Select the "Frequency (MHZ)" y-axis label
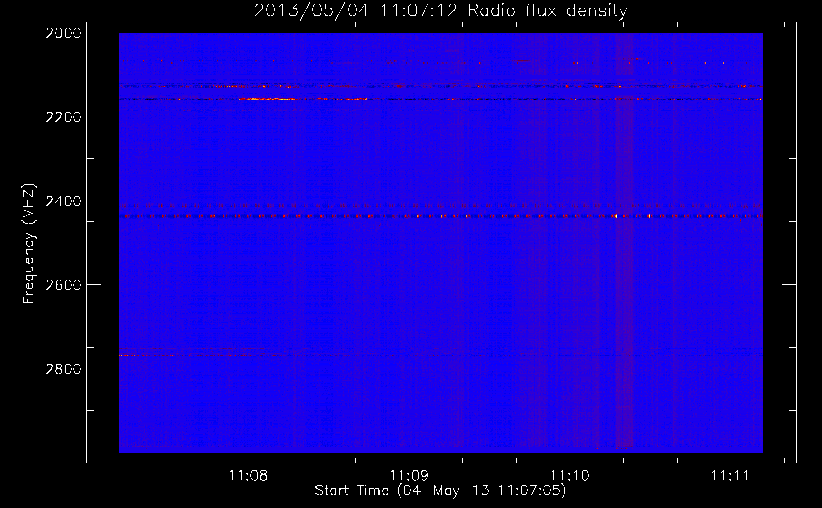Viewport: 822px width, 508px height. [x=29, y=244]
